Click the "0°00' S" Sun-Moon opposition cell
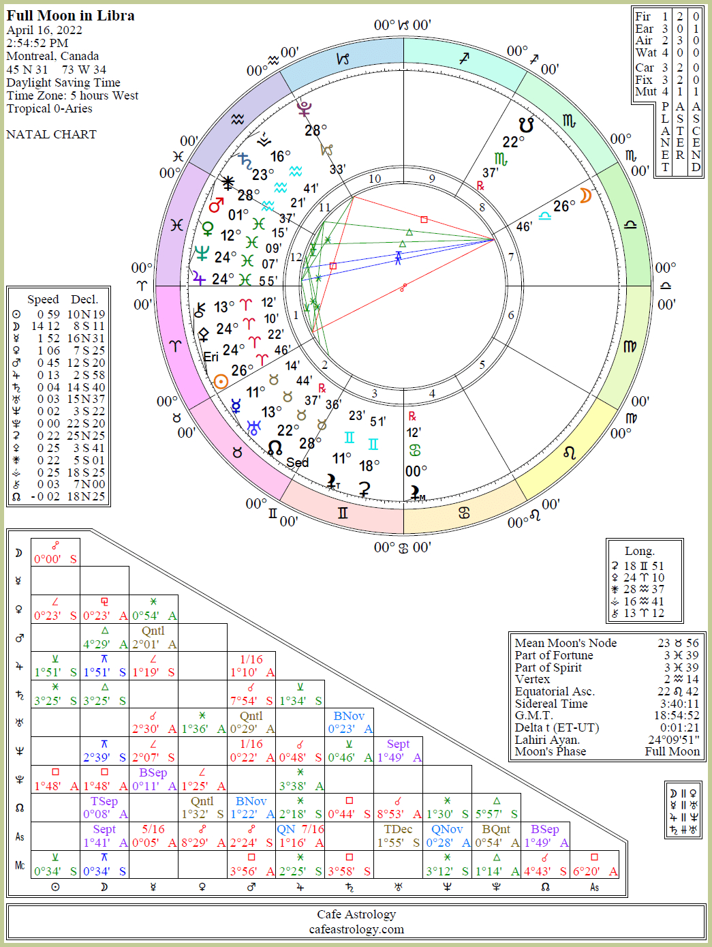 pos(55,552)
